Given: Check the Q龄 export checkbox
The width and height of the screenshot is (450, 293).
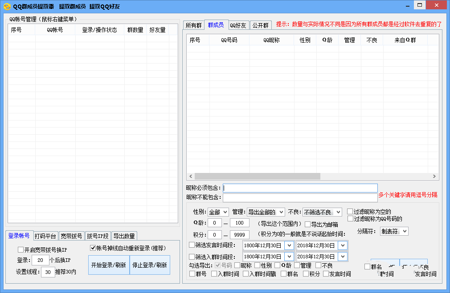Looking at the screenshot, I should click(277, 265).
